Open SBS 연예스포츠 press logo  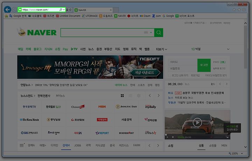(x=29, y=133)
